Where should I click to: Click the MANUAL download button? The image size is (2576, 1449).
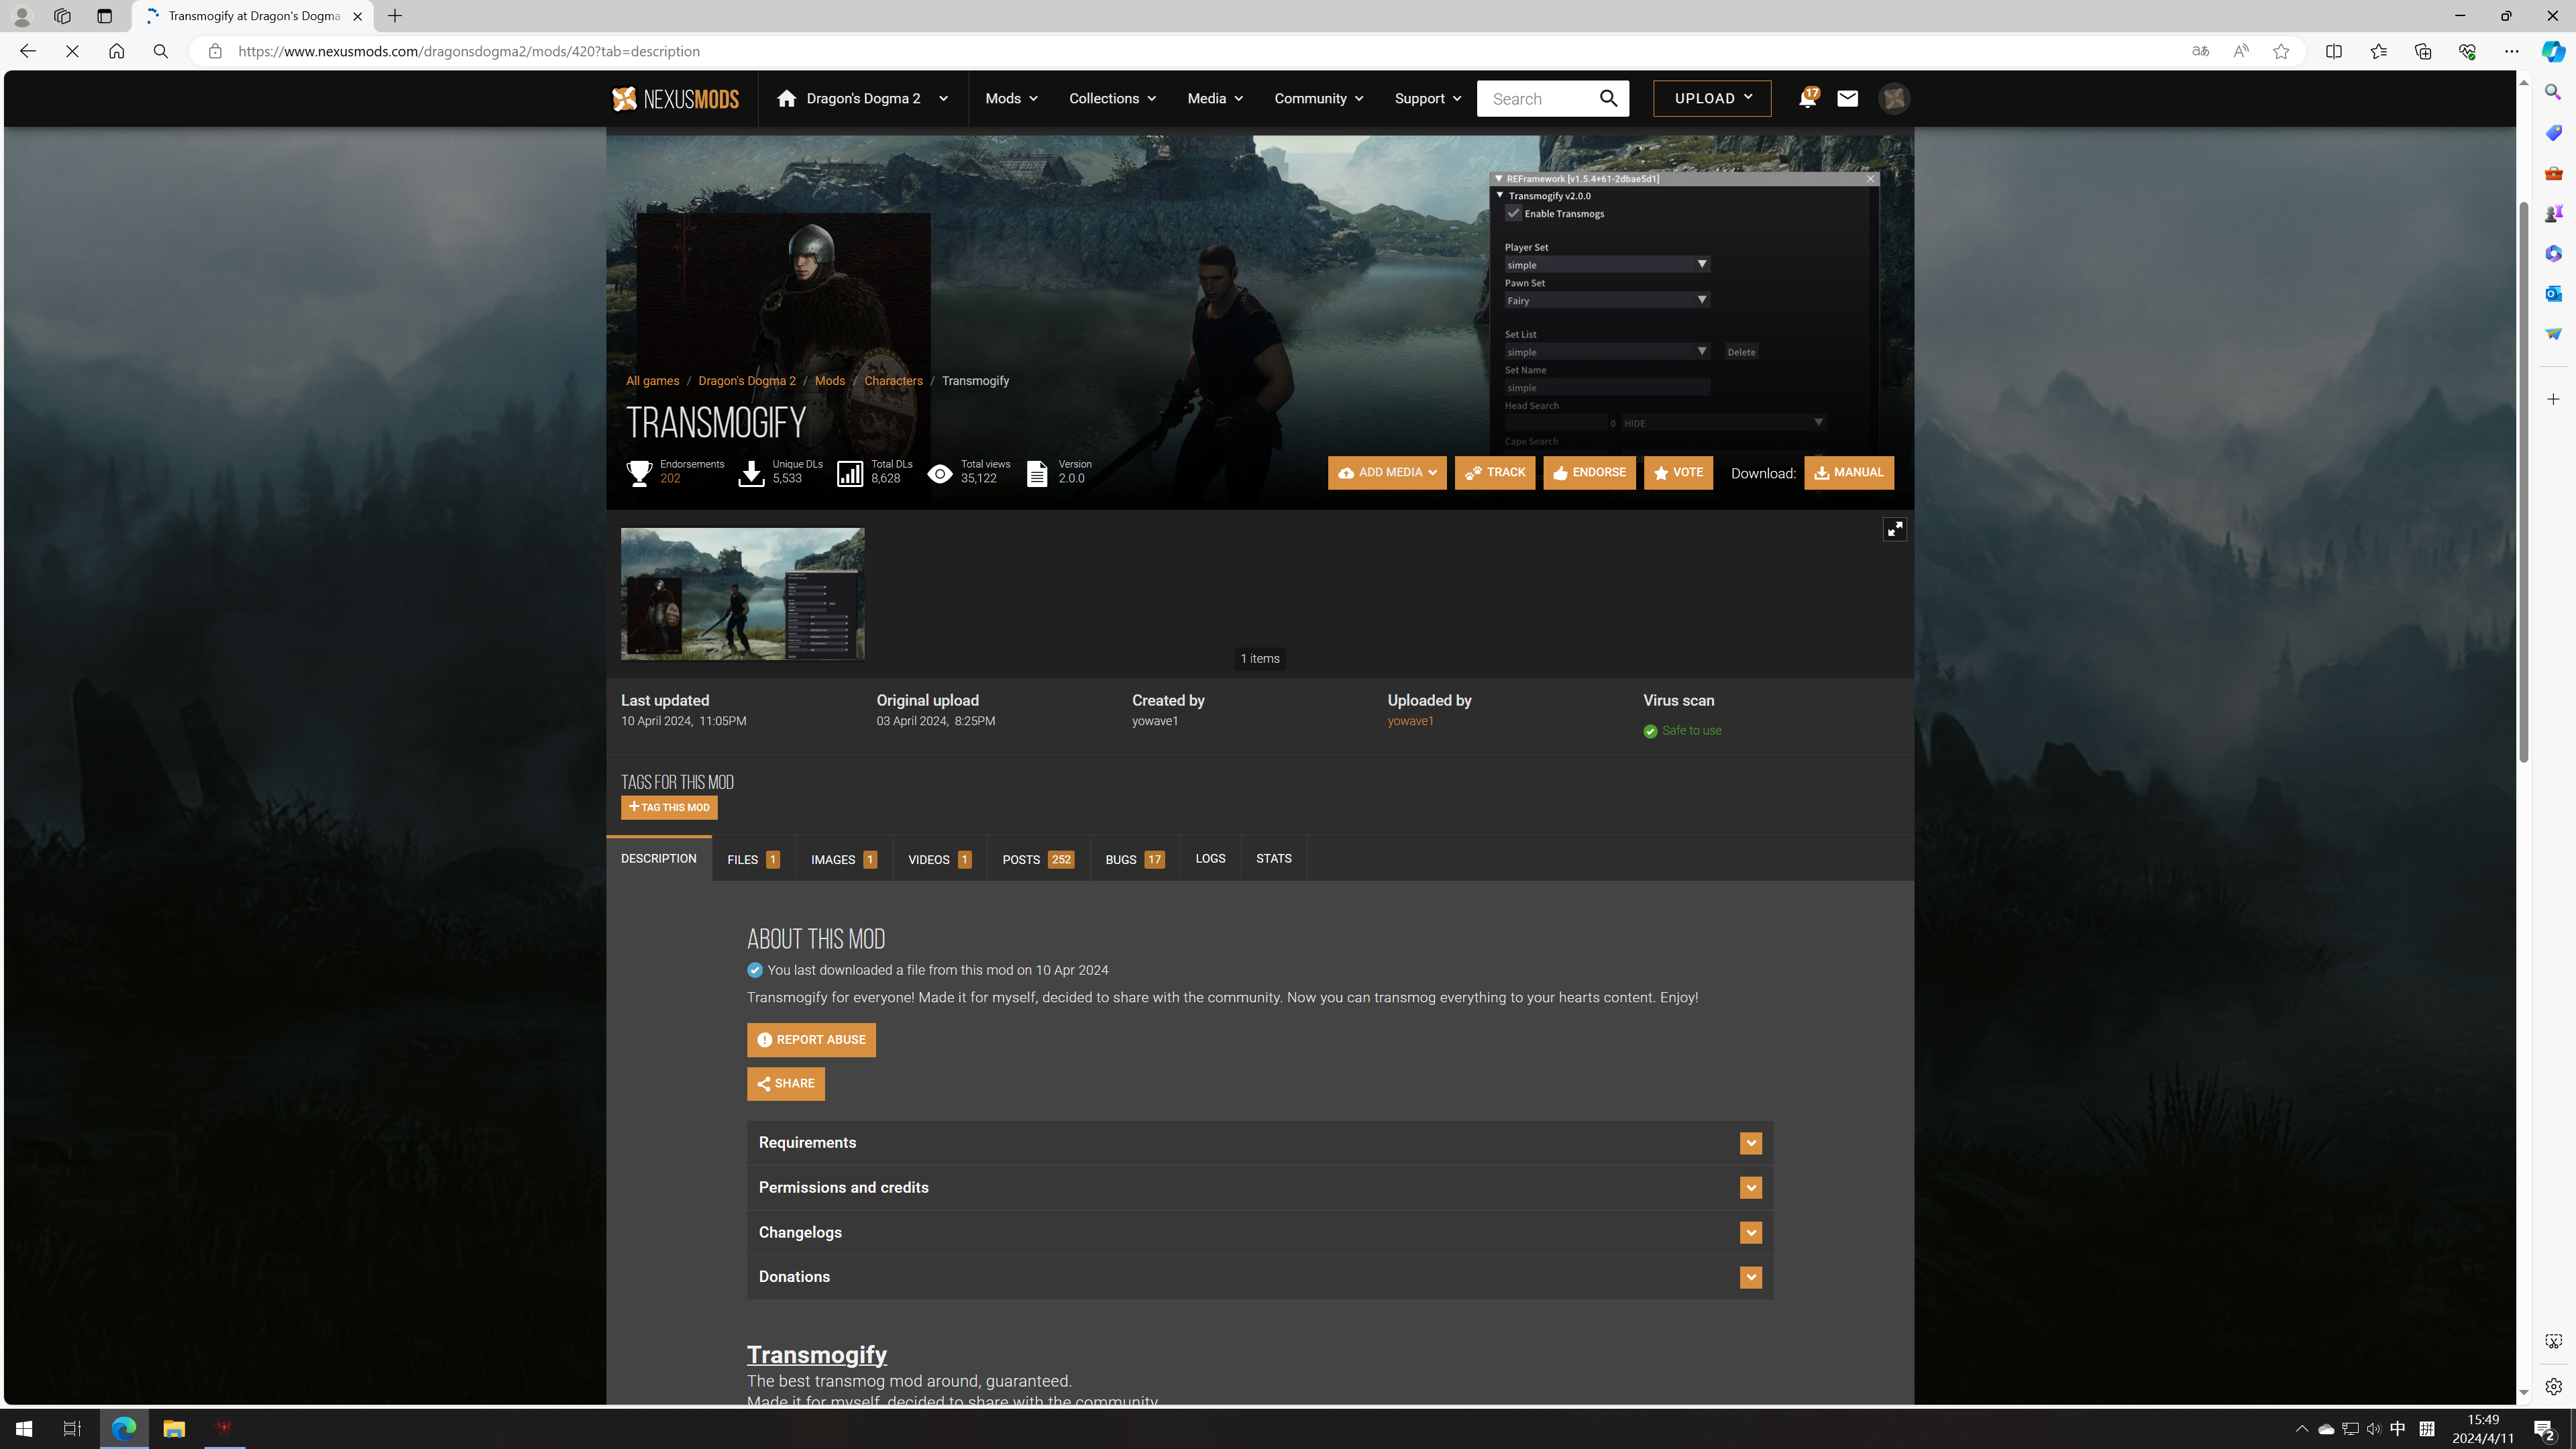[x=1849, y=473]
